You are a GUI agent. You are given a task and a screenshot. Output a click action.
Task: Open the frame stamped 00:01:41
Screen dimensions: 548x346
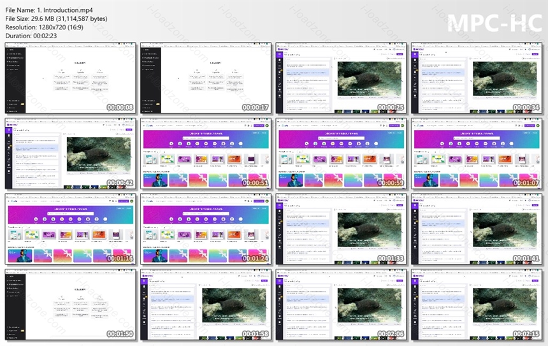[x=477, y=229]
